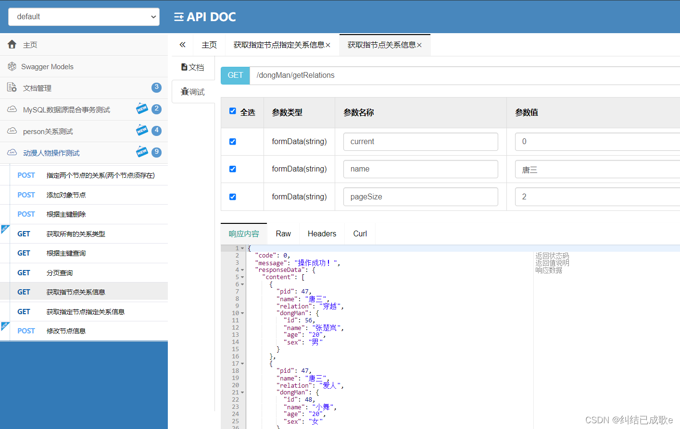The width and height of the screenshot is (680, 429).
Task: Open the Raw response tab
Action: (283, 234)
